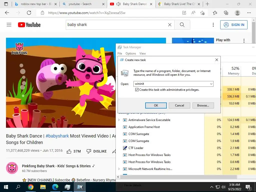Image resolution: width=256 pixels, height=192 pixels.
Task: Open a new browser tab plus button
Action: 207,4
